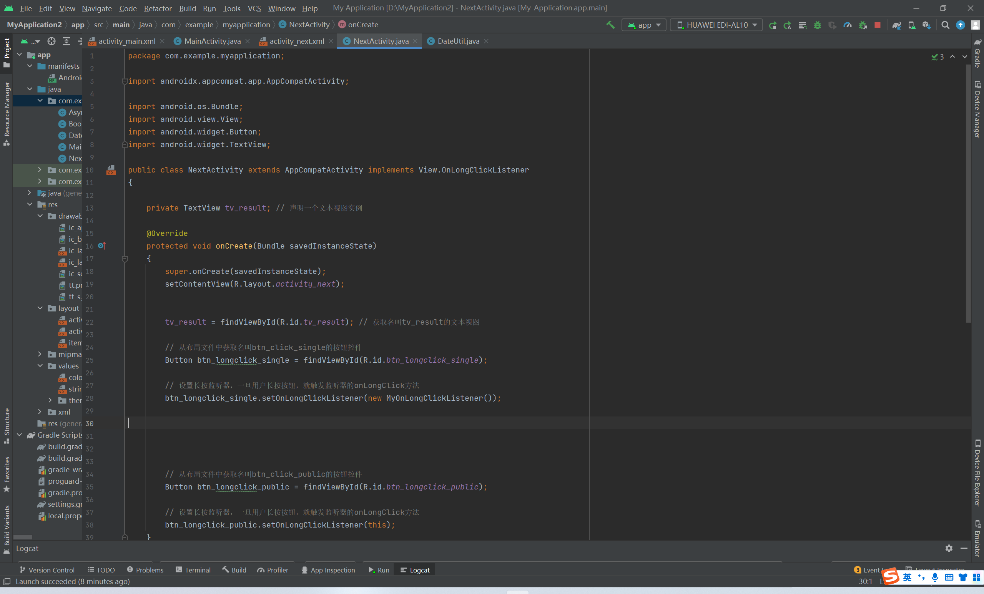The image size is (984, 594).
Task: Open the Terminal tool window button
Action: (x=193, y=570)
